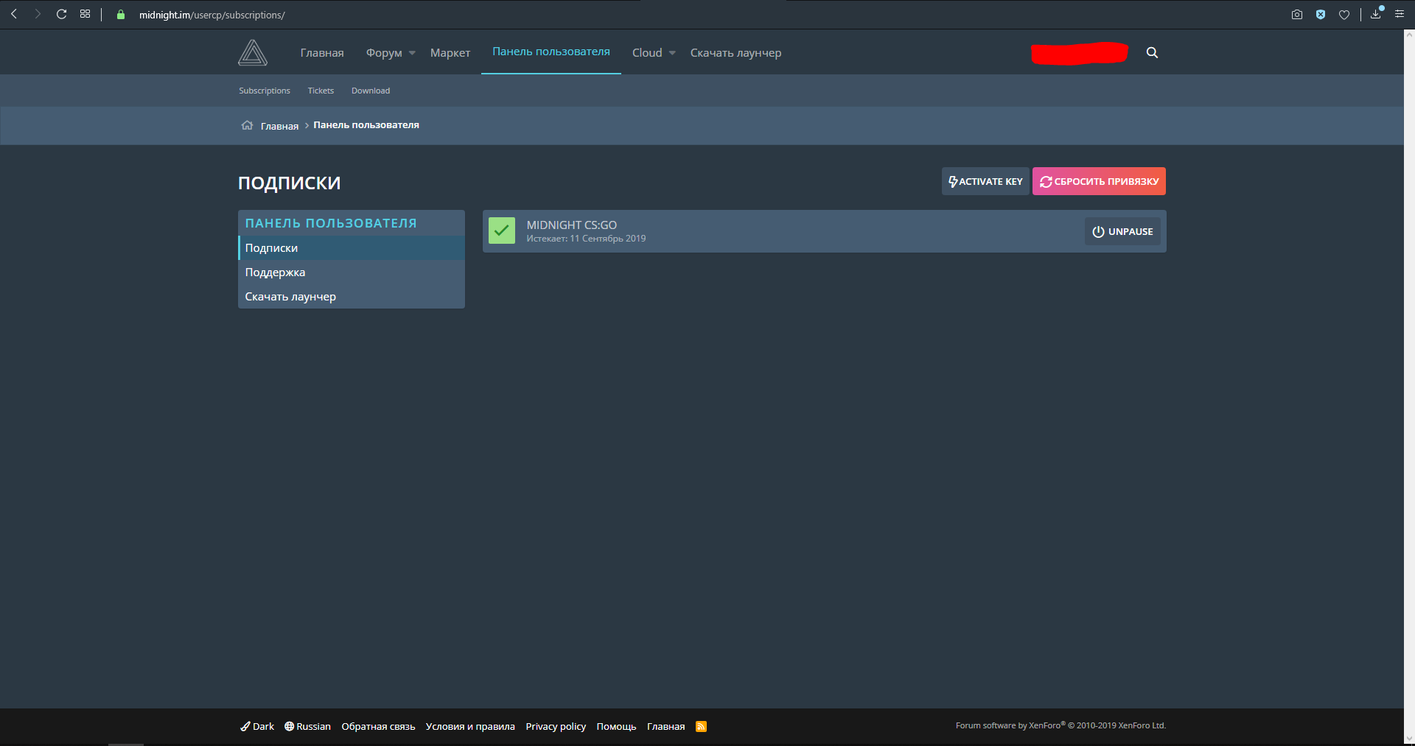Image resolution: width=1415 pixels, height=746 pixels.
Task: Open the XenForo forum software link
Action: [1061, 725]
